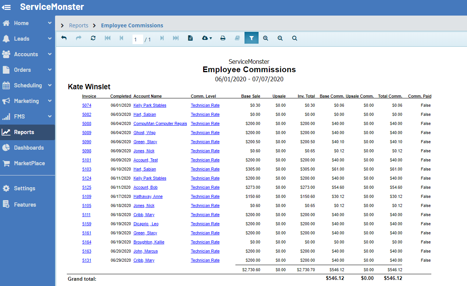467x286 pixels.
Task: Click the undo arrow in report toolbar
Action: point(64,38)
